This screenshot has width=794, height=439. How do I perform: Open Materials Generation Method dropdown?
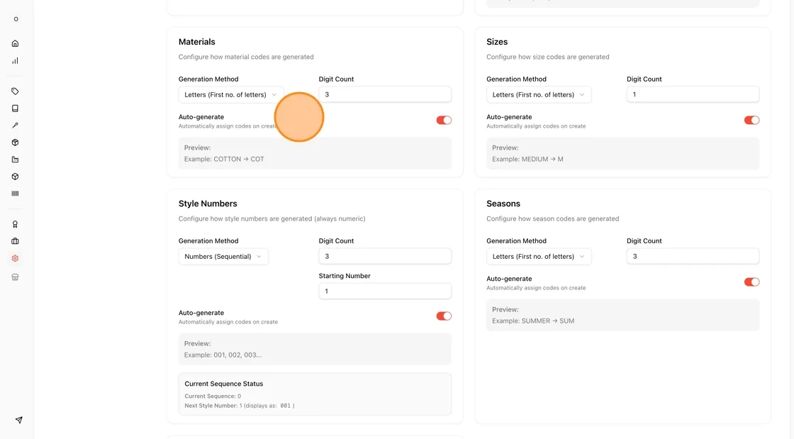point(230,95)
